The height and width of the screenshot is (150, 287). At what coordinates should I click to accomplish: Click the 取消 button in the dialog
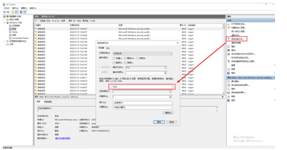tap(171, 122)
